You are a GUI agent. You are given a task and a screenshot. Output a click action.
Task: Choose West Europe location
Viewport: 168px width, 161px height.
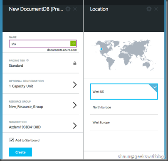[124, 122]
